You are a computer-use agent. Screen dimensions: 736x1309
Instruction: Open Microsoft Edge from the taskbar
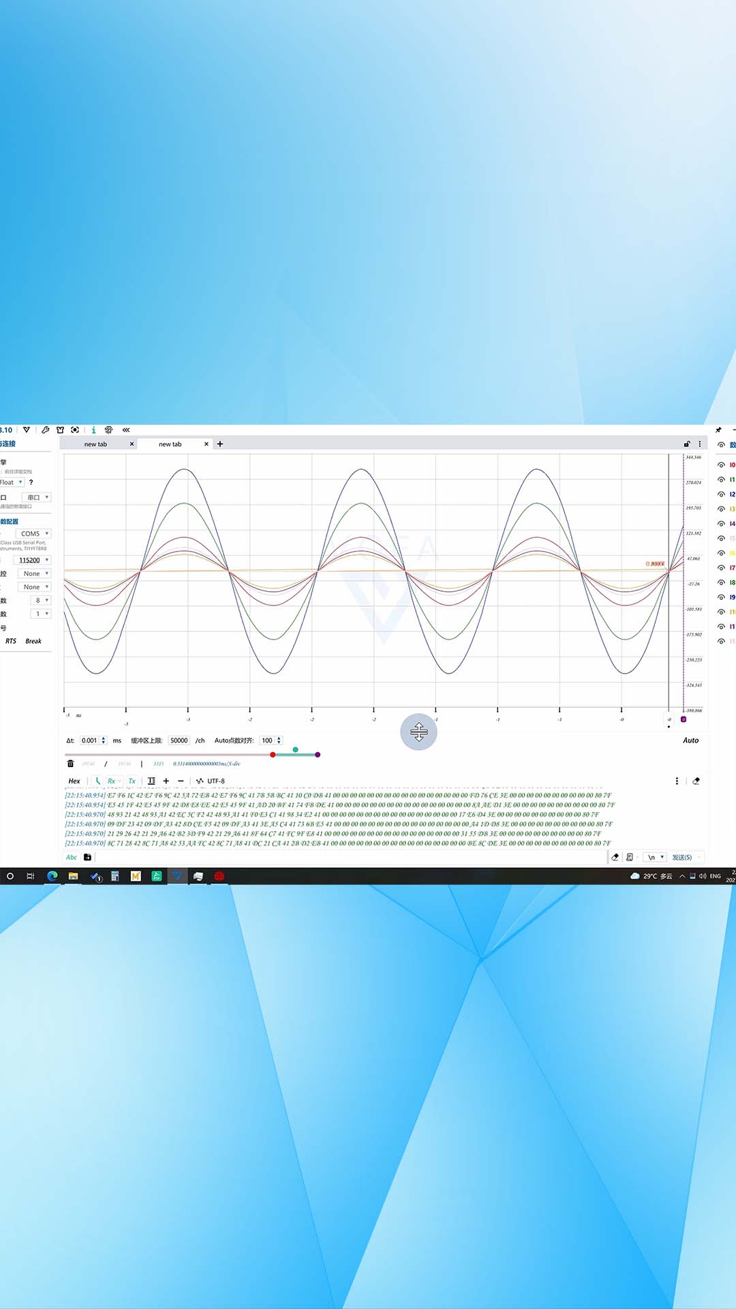pos(52,876)
